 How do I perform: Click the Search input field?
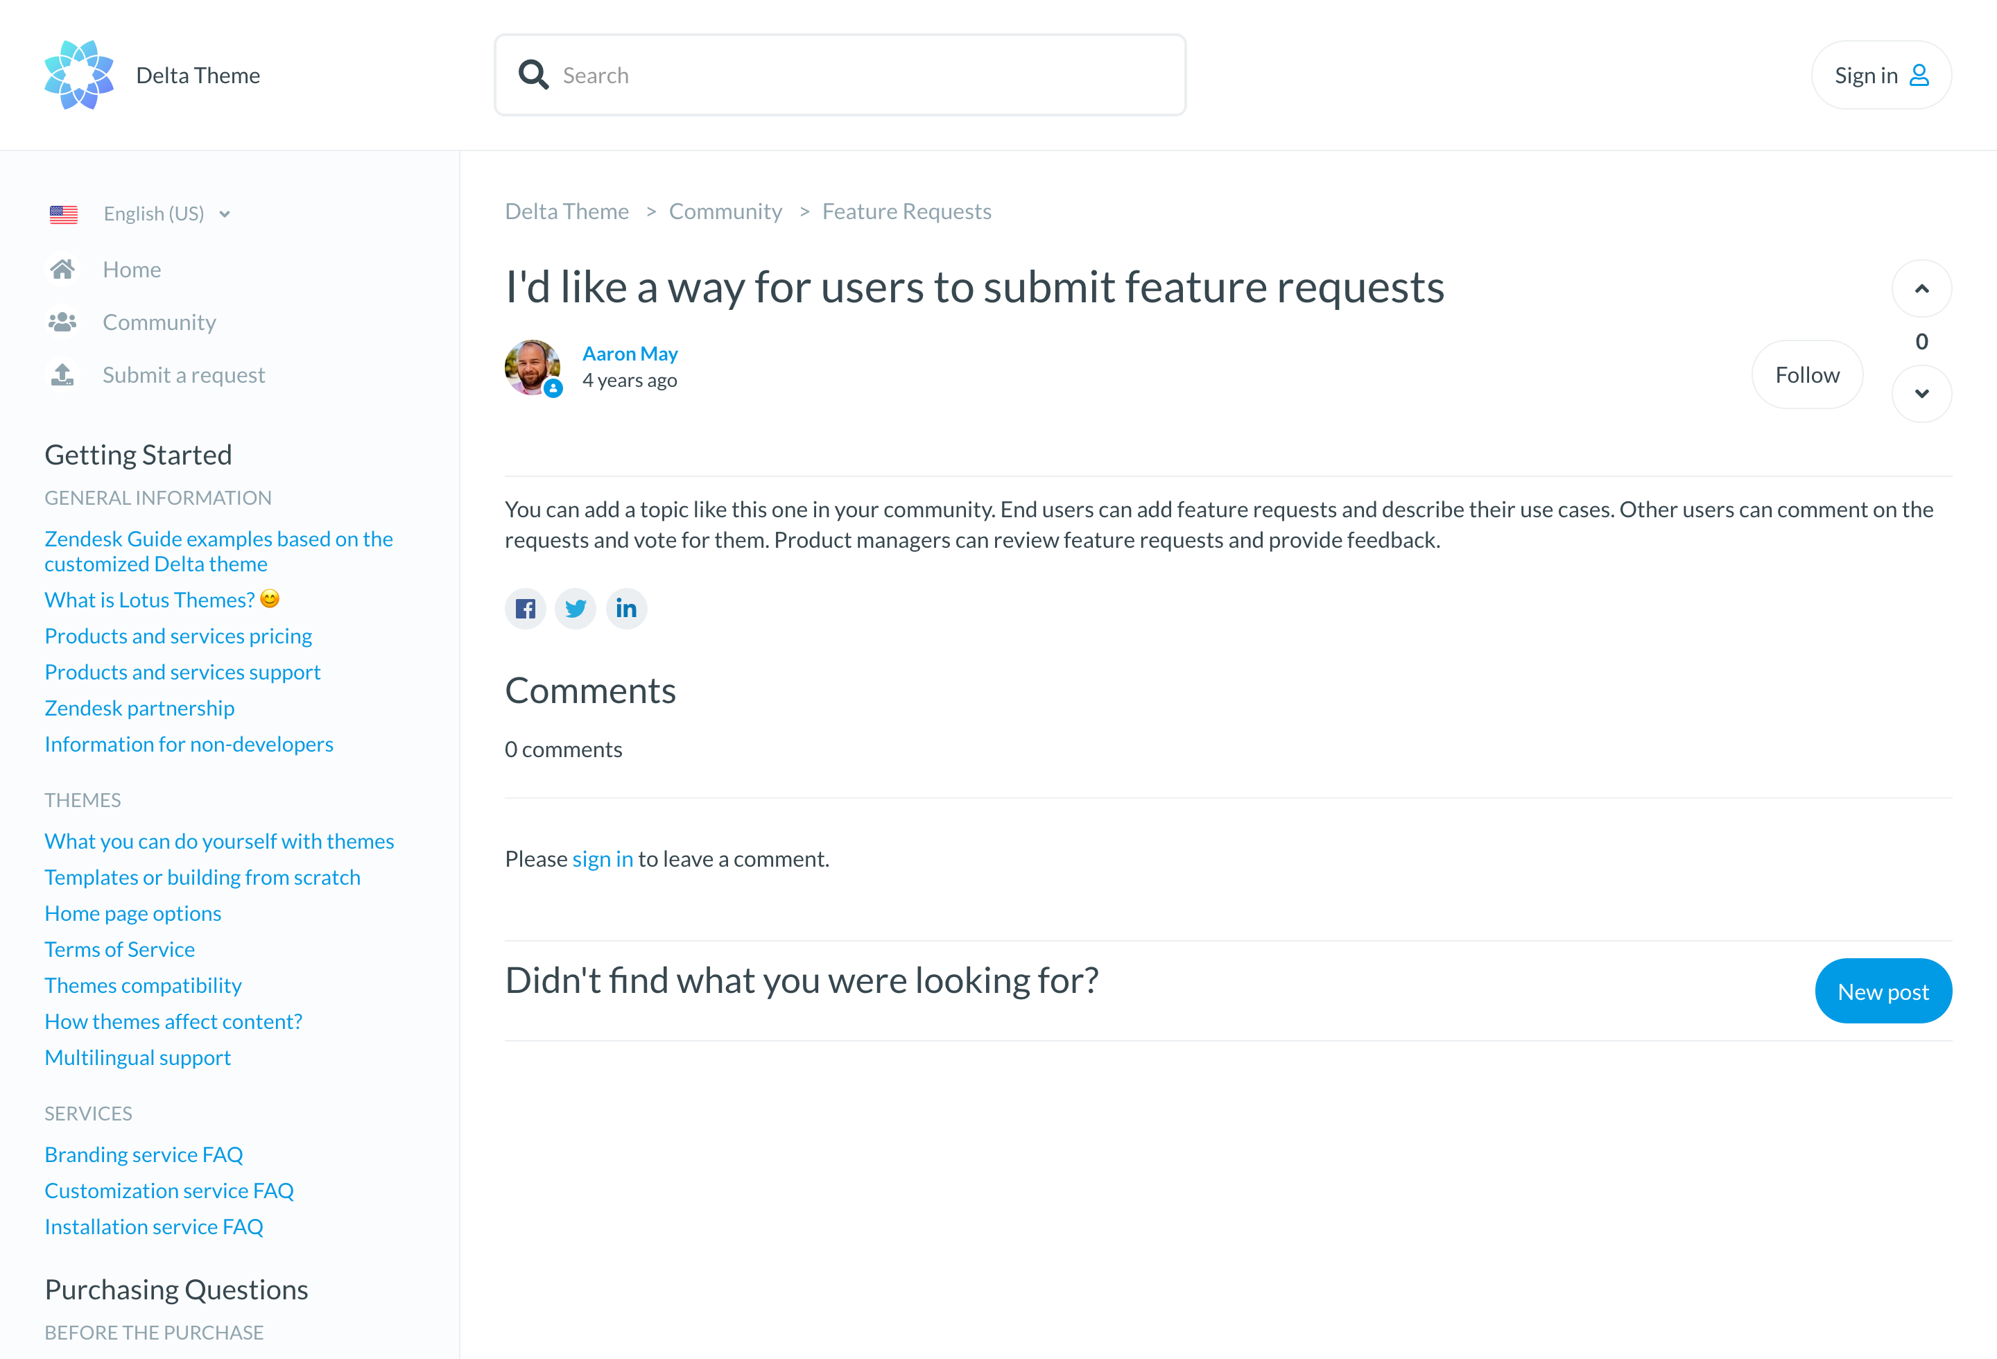(x=840, y=75)
